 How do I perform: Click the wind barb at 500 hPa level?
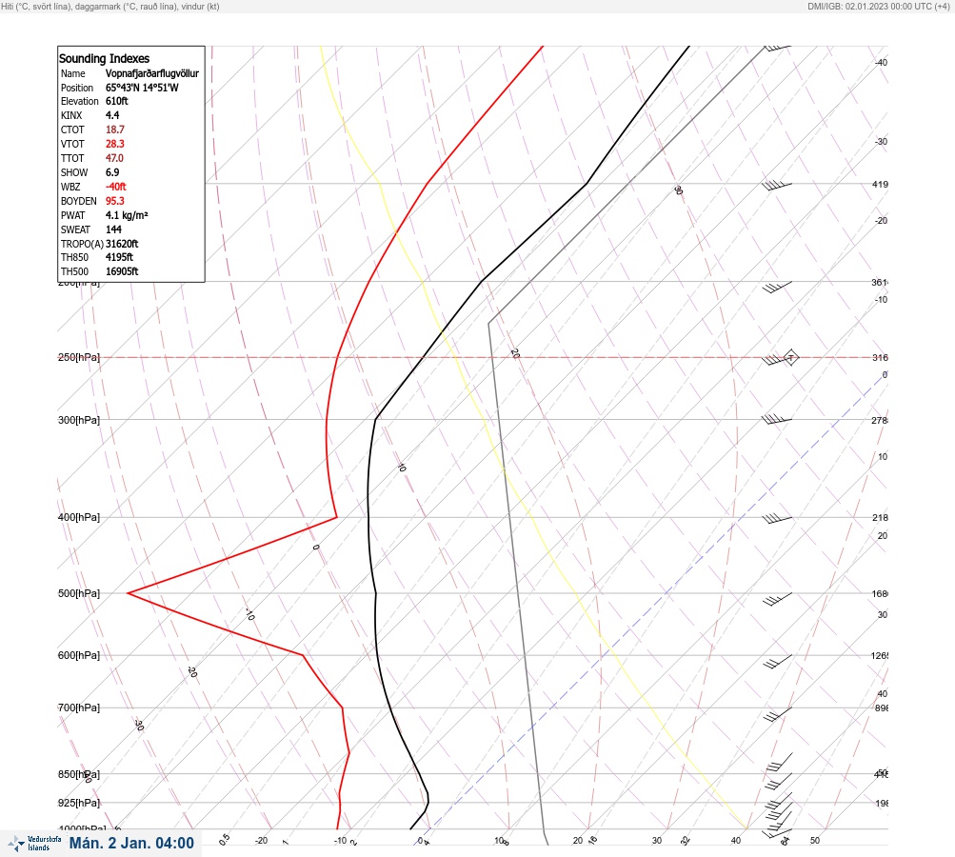(x=778, y=599)
